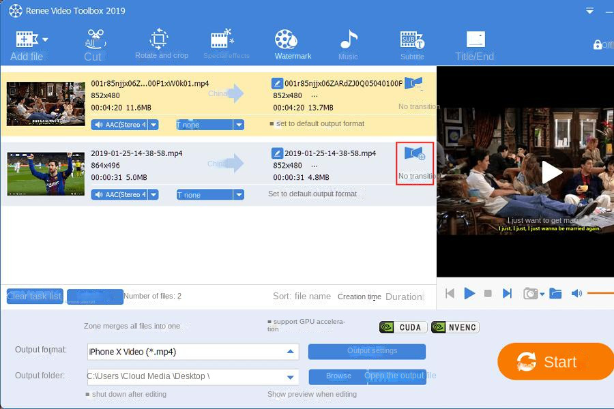Expand the Add file dropdown arrow
Viewport: 614px width, 409px height.
click(x=45, y=40)
